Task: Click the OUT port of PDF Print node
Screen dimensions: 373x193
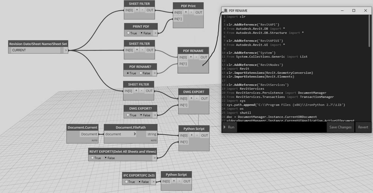Action: tap(199, 12)
